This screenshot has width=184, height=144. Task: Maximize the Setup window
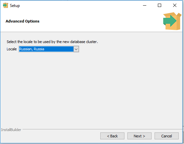pyautogui.click(x=160, y=5)
